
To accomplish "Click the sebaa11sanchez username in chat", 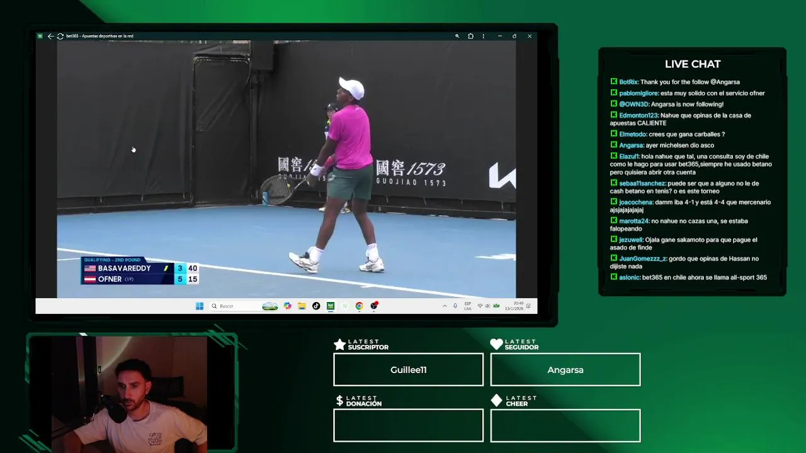I will pos(642,184).
